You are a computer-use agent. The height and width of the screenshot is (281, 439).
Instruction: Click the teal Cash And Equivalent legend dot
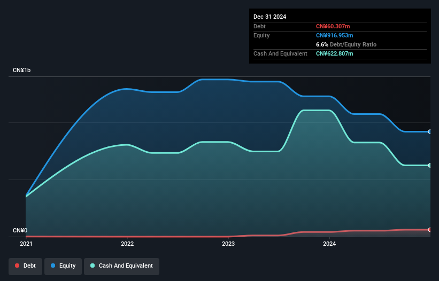tap(93, 266)
